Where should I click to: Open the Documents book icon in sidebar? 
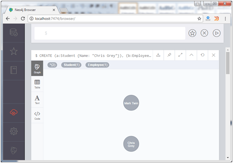tap(14, 70)
